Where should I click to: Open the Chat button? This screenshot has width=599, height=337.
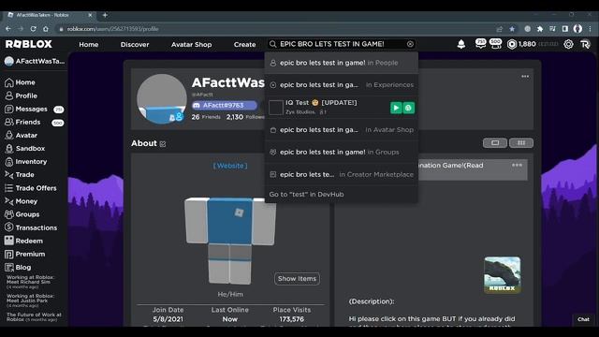(x=583, y=319)
